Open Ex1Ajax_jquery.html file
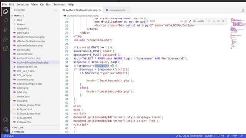 coord(28,105)
